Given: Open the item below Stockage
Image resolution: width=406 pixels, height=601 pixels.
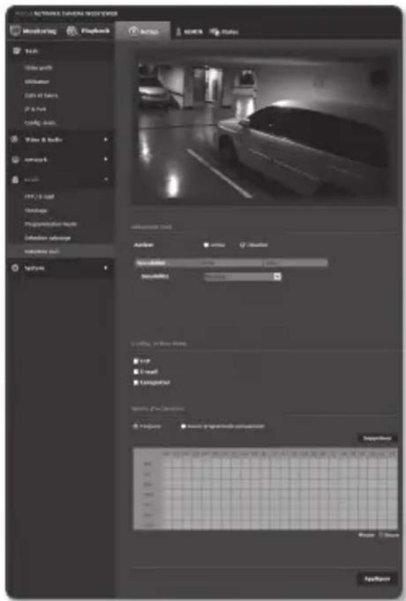Looking at the screenshot, I should [x=51, y=225].
